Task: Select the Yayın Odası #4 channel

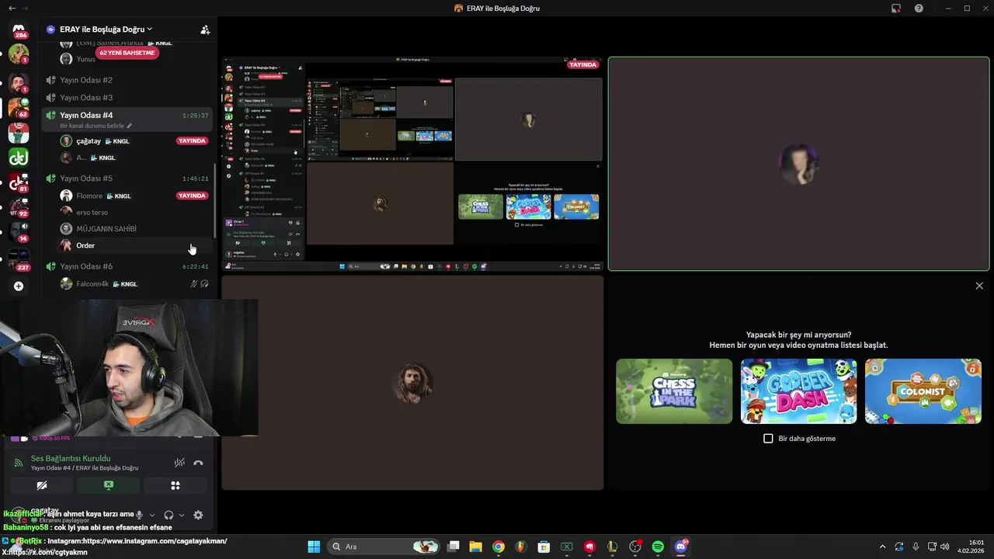Action: click(x=128, y=119)
